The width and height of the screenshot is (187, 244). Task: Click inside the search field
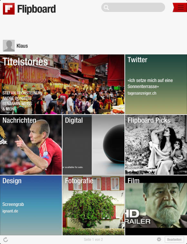(x=133, y=7)
